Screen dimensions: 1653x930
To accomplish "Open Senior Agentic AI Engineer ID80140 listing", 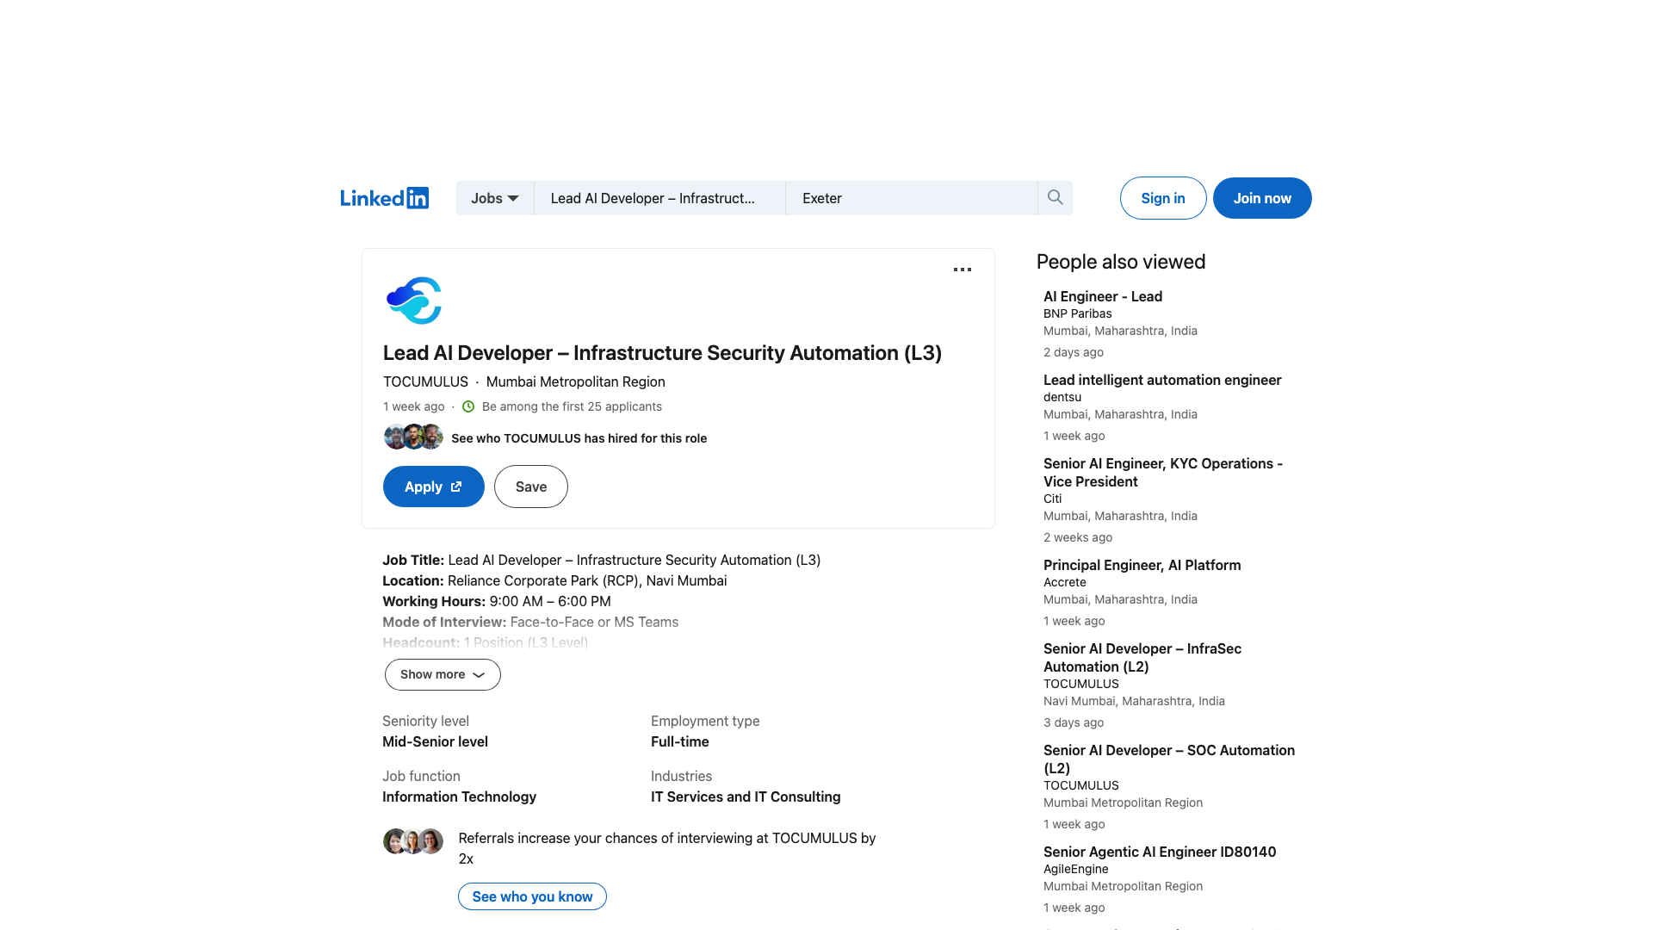I will pyautogui.click(x=1160, y=852).
